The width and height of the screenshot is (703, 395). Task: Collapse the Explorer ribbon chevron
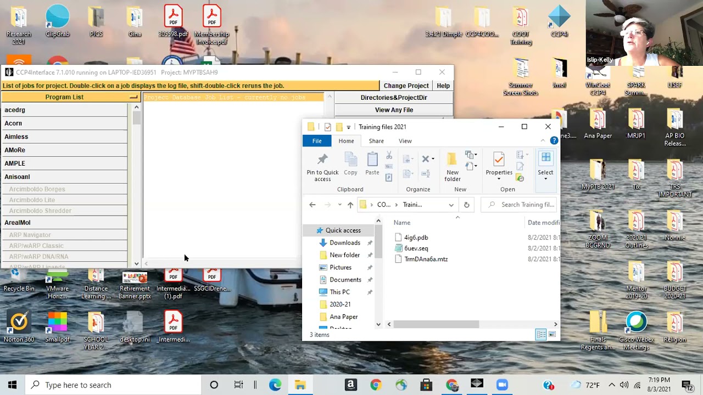543,141
